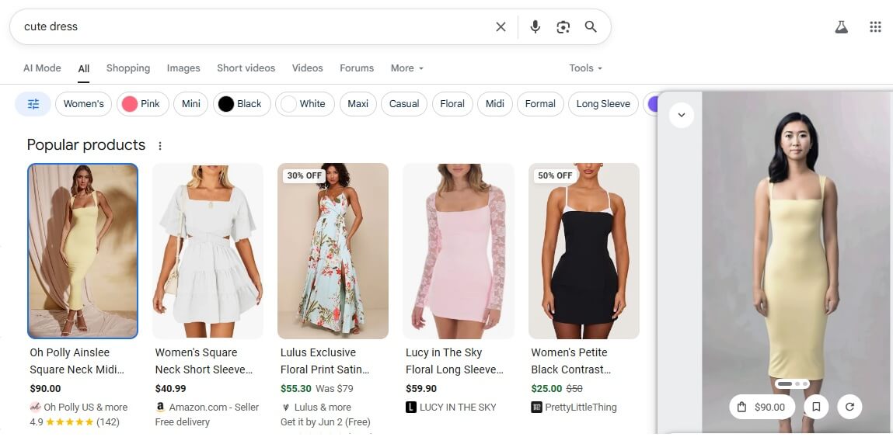
Task: Apply the Maxi filter chip
Action: [x=358, y=104]
